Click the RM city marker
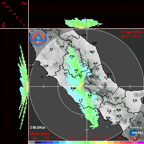 pos(73,90)
